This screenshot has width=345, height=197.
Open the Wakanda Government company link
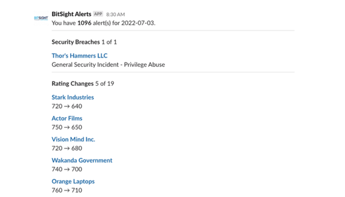82,160
